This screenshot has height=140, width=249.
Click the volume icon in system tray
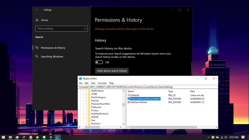tap(226, 137)
